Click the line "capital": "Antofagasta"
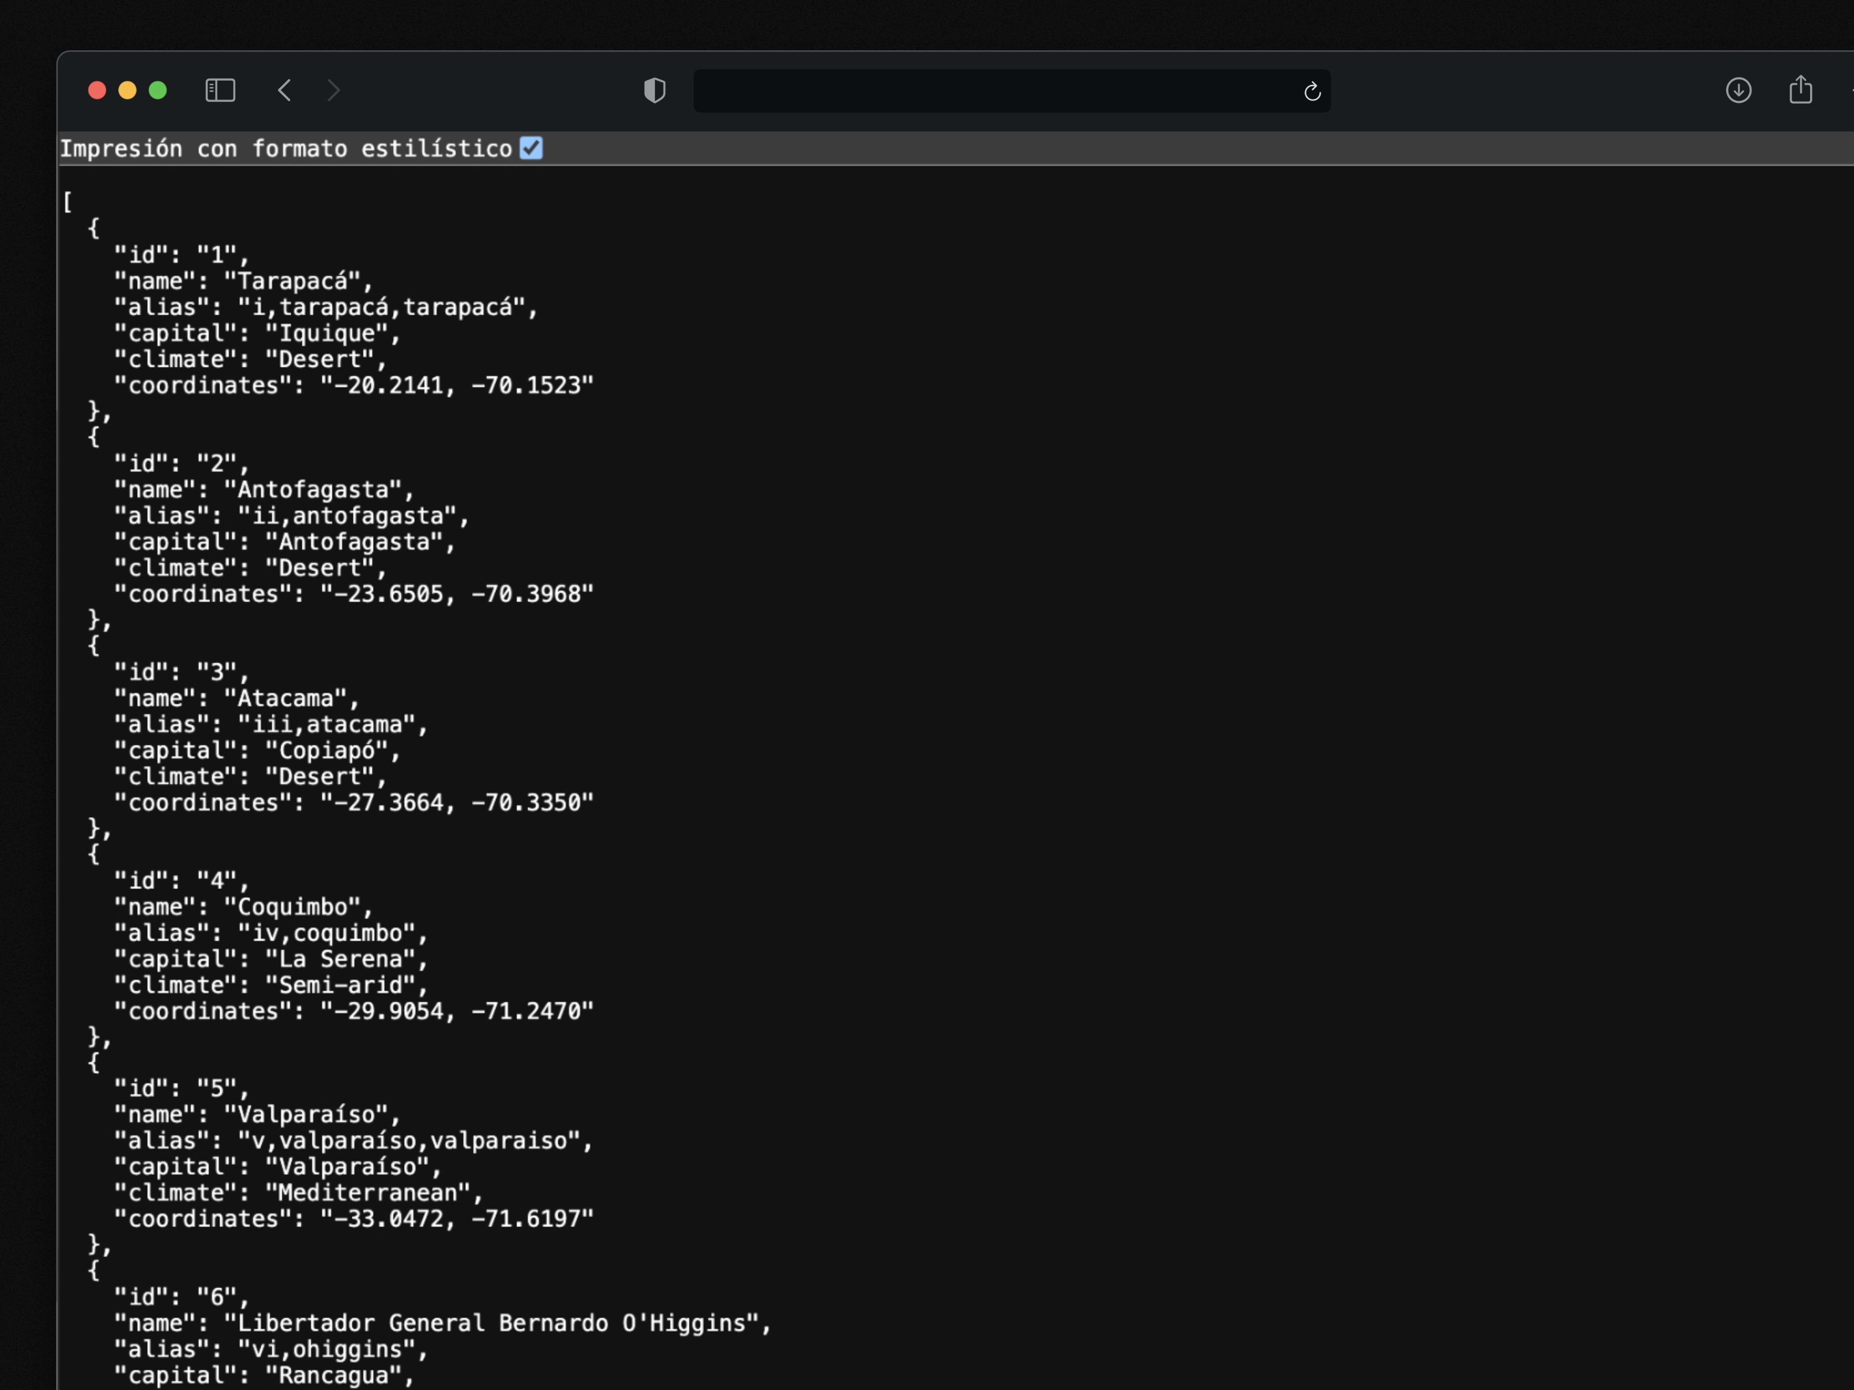 point(285,542)
